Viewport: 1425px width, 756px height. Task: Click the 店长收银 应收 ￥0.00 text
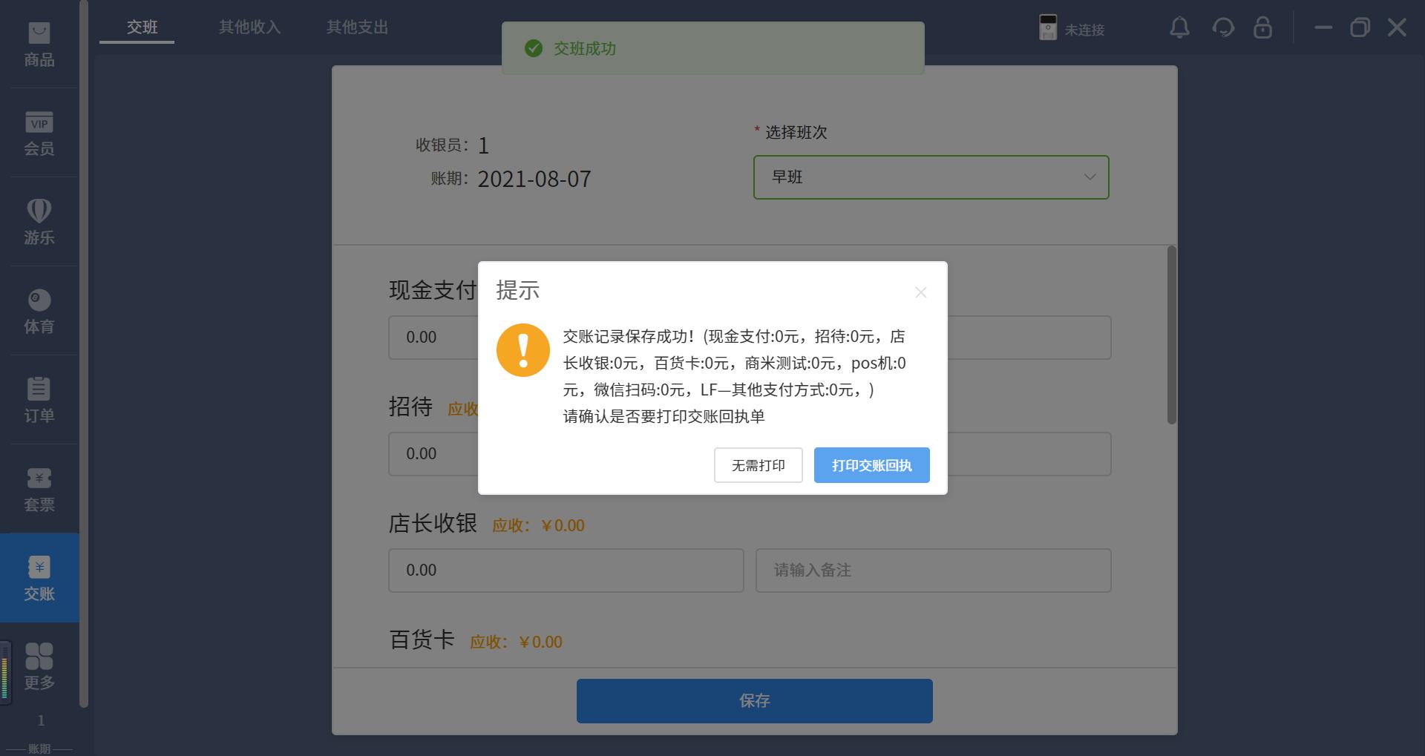(x=539, y=525)
